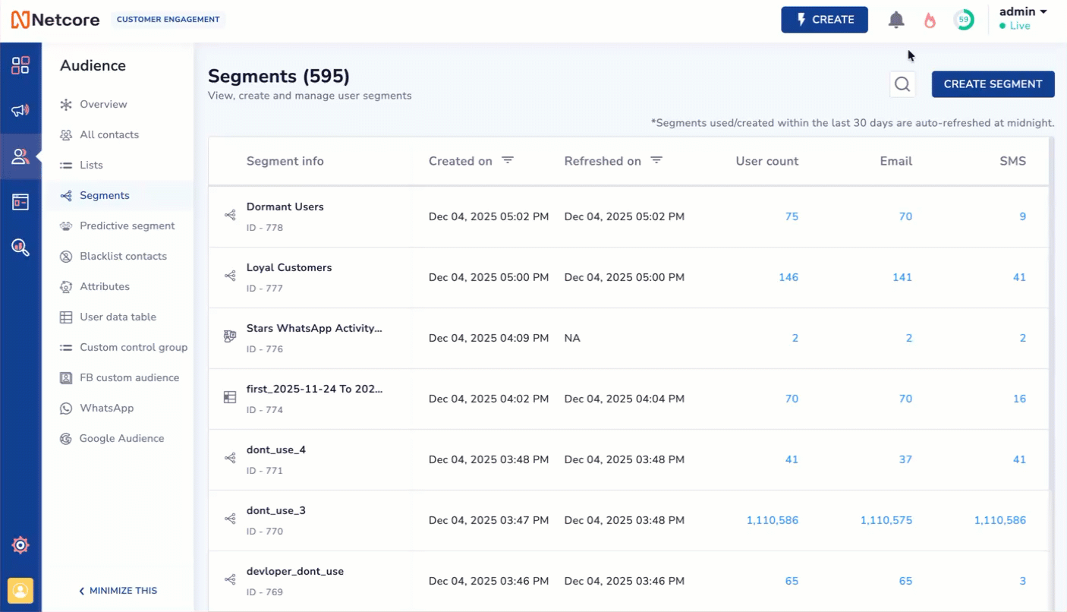Select Predictive segment from the sidebar
1067x612 pixels.
click(x=127, y=226)
